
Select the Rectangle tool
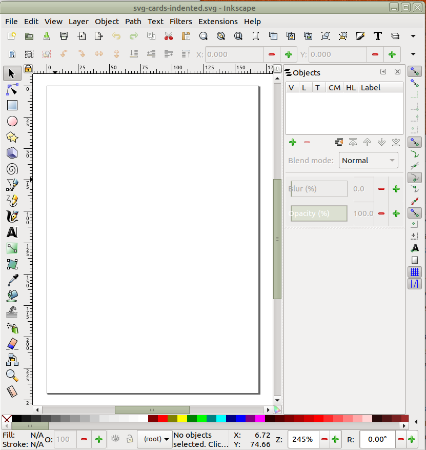12,105
